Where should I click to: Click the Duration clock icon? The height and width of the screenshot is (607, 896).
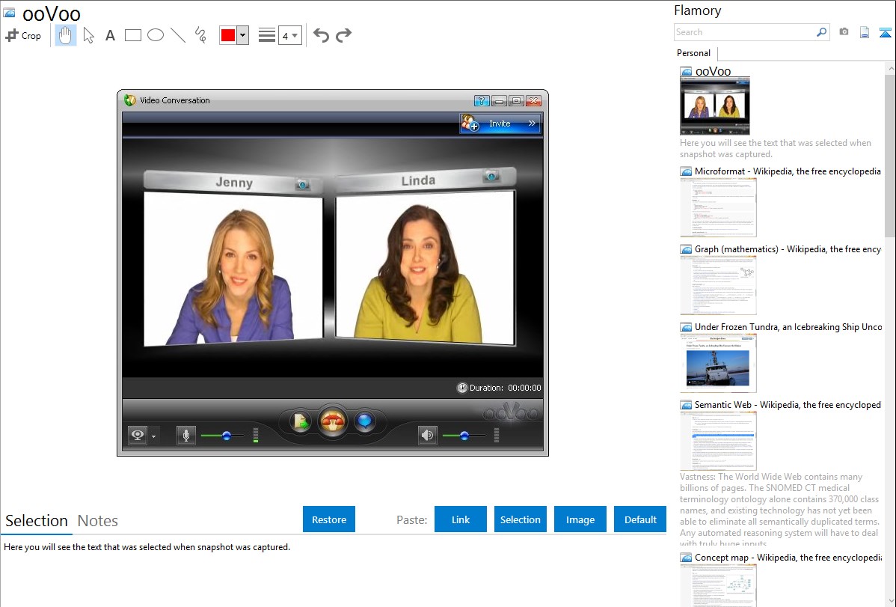[461, 388]
